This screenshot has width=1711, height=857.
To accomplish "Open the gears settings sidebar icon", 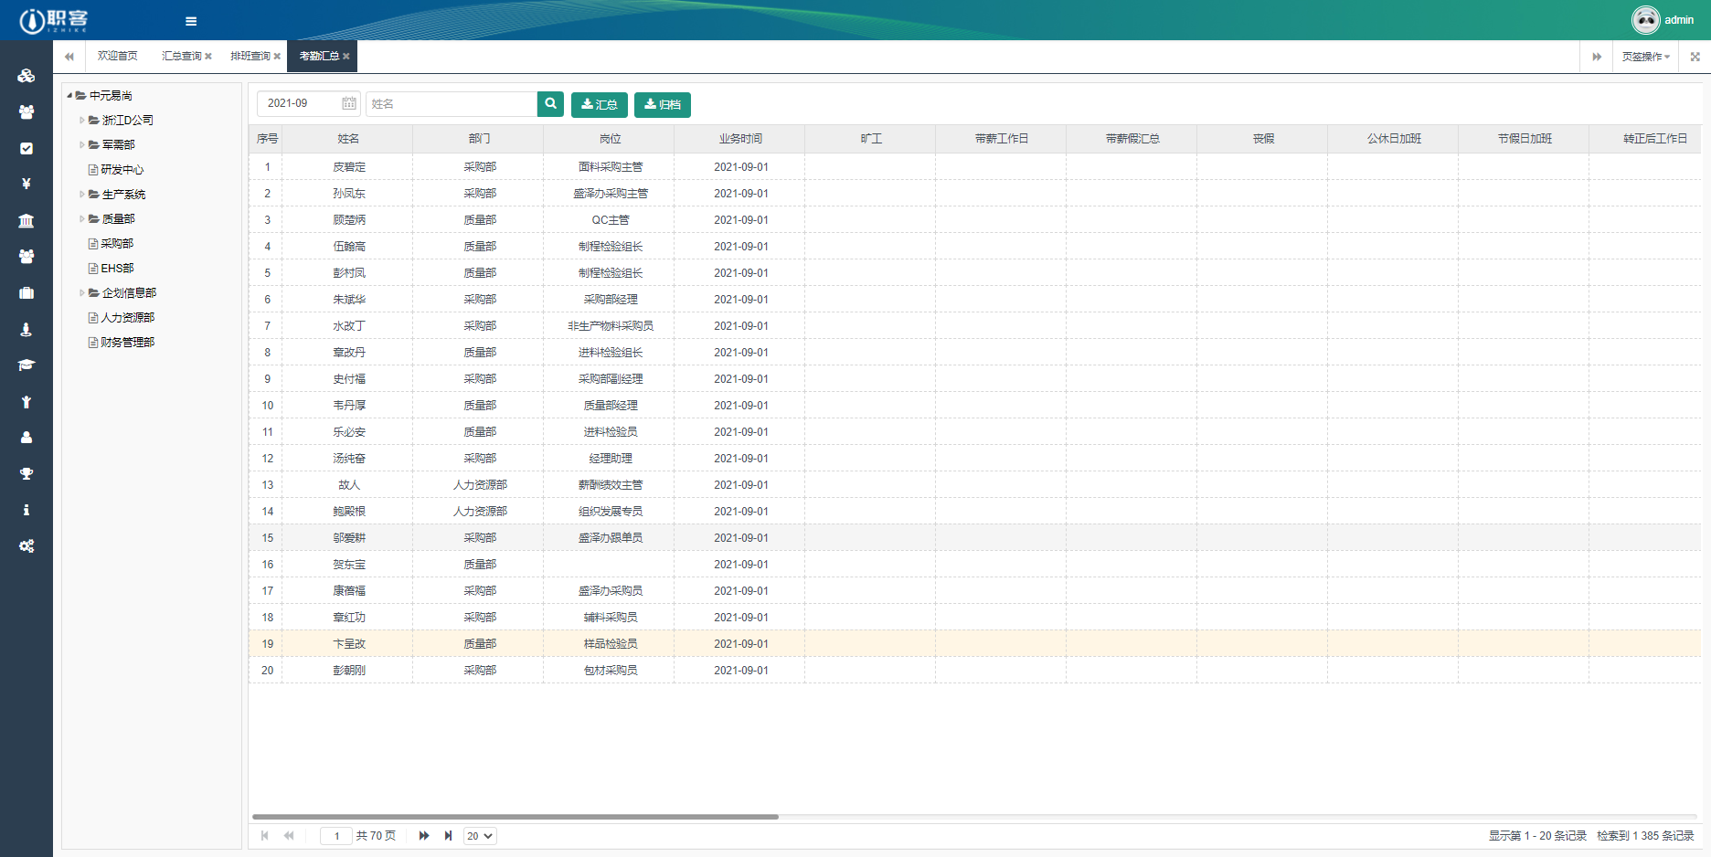I will [27, 545].
